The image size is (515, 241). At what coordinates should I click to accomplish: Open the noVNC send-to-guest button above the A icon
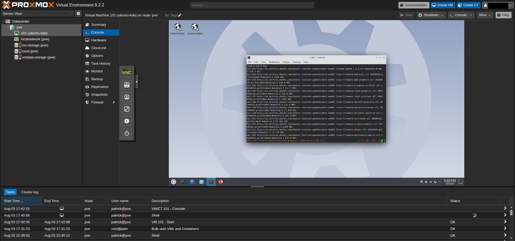[127, 85]
